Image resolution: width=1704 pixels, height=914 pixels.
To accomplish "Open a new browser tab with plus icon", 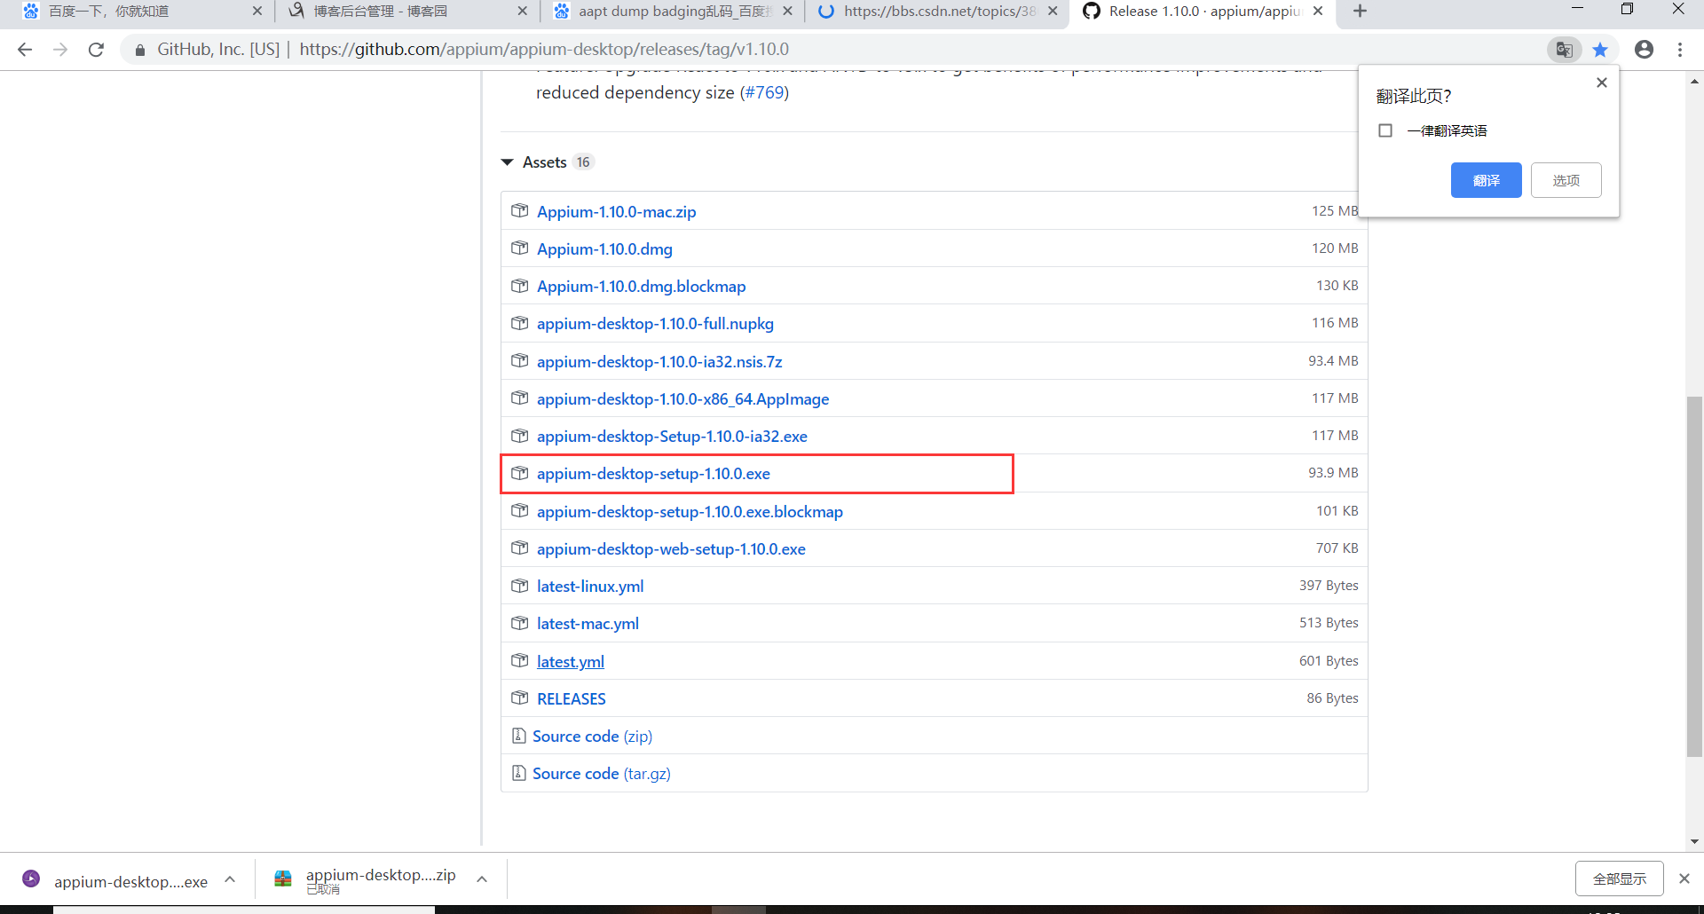I will tap(1360, 11).
